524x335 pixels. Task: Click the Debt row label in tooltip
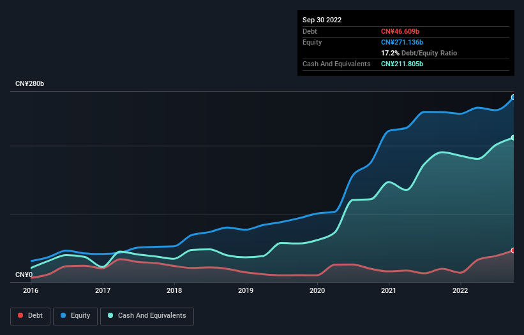(310, 31)
